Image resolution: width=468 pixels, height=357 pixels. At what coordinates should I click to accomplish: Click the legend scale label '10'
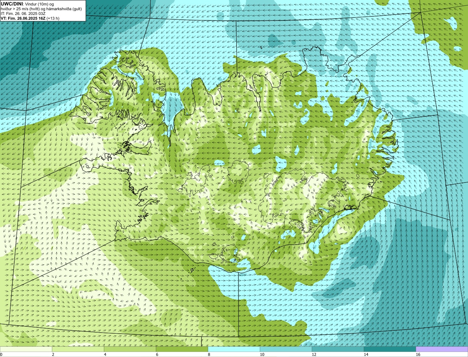(x=262, y=354)
